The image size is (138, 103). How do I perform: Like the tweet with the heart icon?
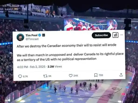click(71, 76)
